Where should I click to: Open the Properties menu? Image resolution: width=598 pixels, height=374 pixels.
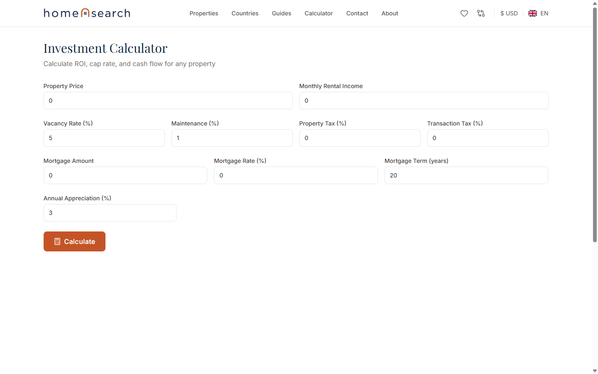tap(203, 13)
